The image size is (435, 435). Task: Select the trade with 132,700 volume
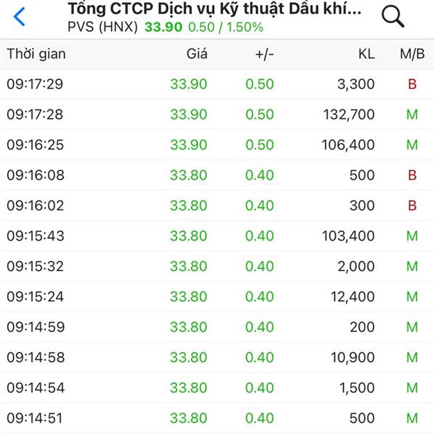(217, 115)
